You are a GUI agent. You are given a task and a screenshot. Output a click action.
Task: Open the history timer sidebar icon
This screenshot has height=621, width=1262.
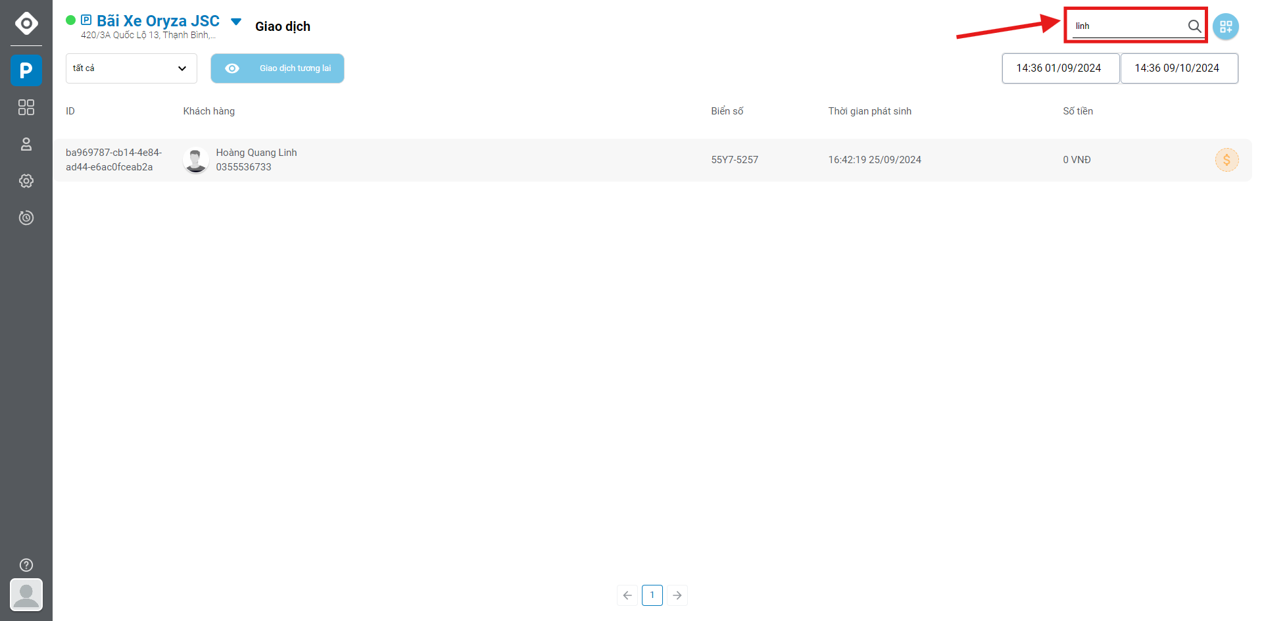pos(26,218)
